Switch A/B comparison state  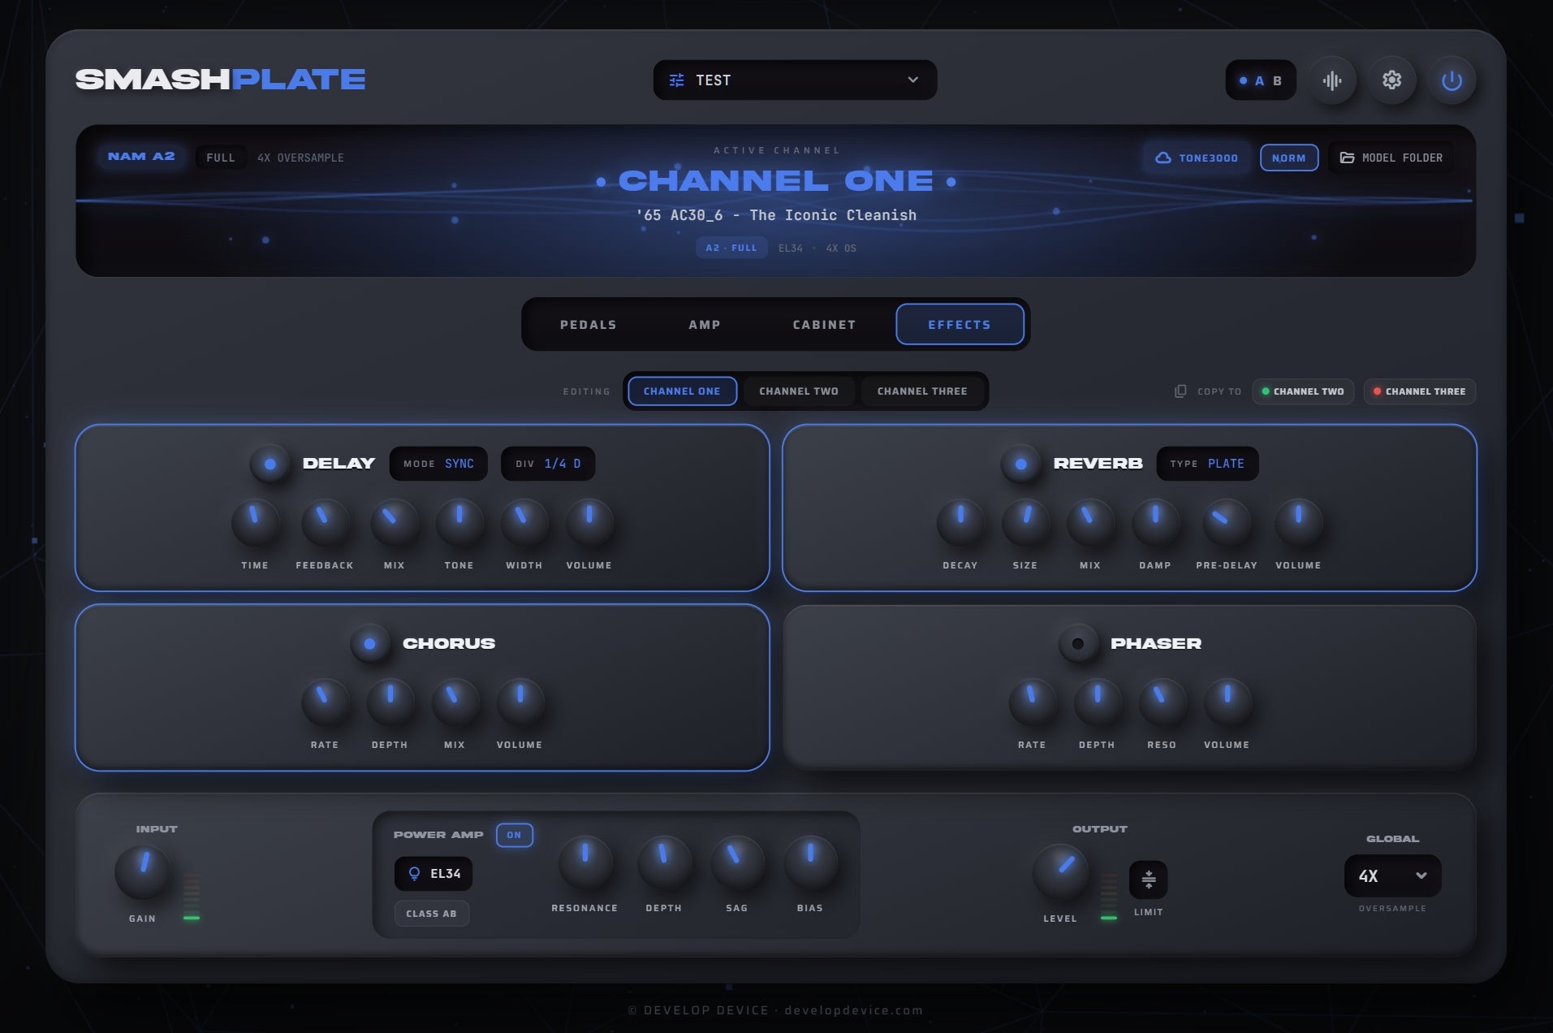[x=1261, y=80]
